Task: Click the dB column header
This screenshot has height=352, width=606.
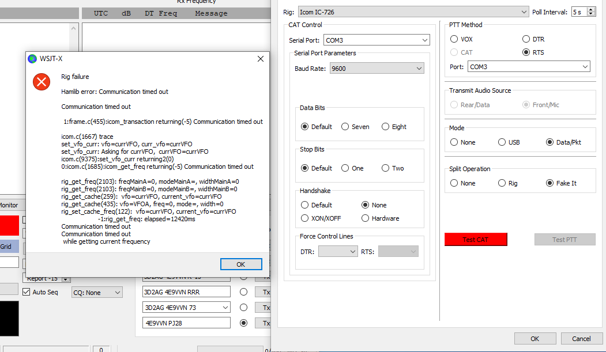Action: pyautogui.click(x=126, y=13)
